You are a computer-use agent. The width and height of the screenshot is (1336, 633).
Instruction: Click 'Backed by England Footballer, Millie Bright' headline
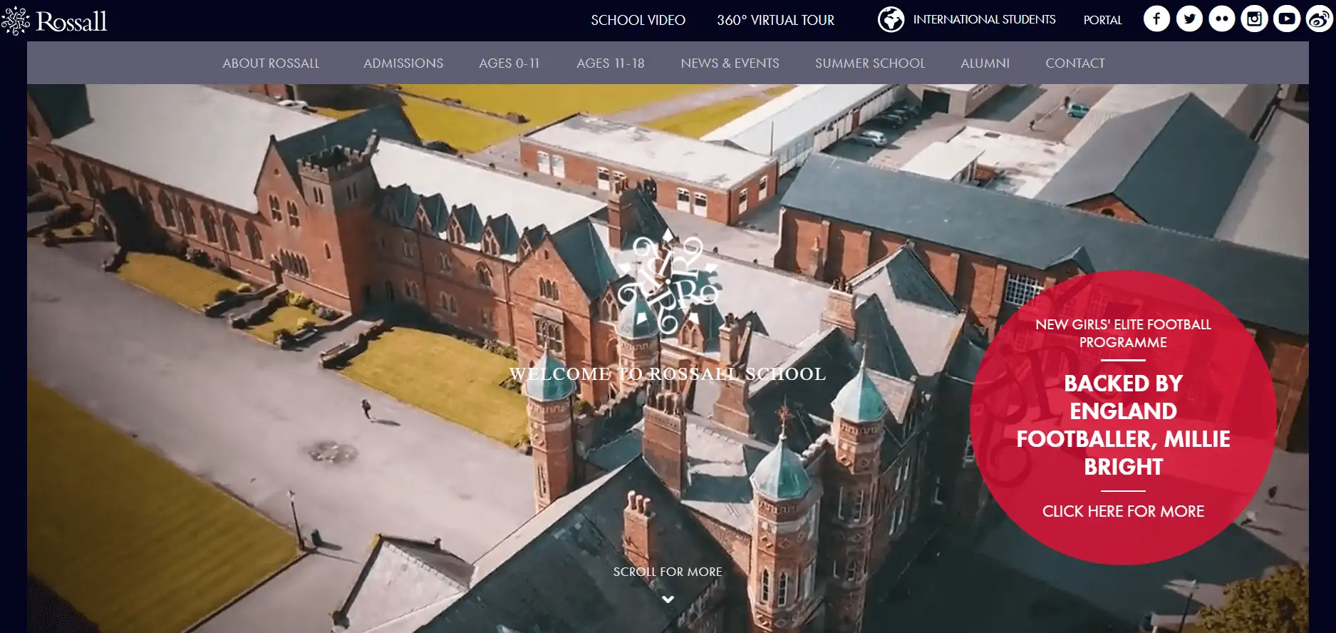1123,425
